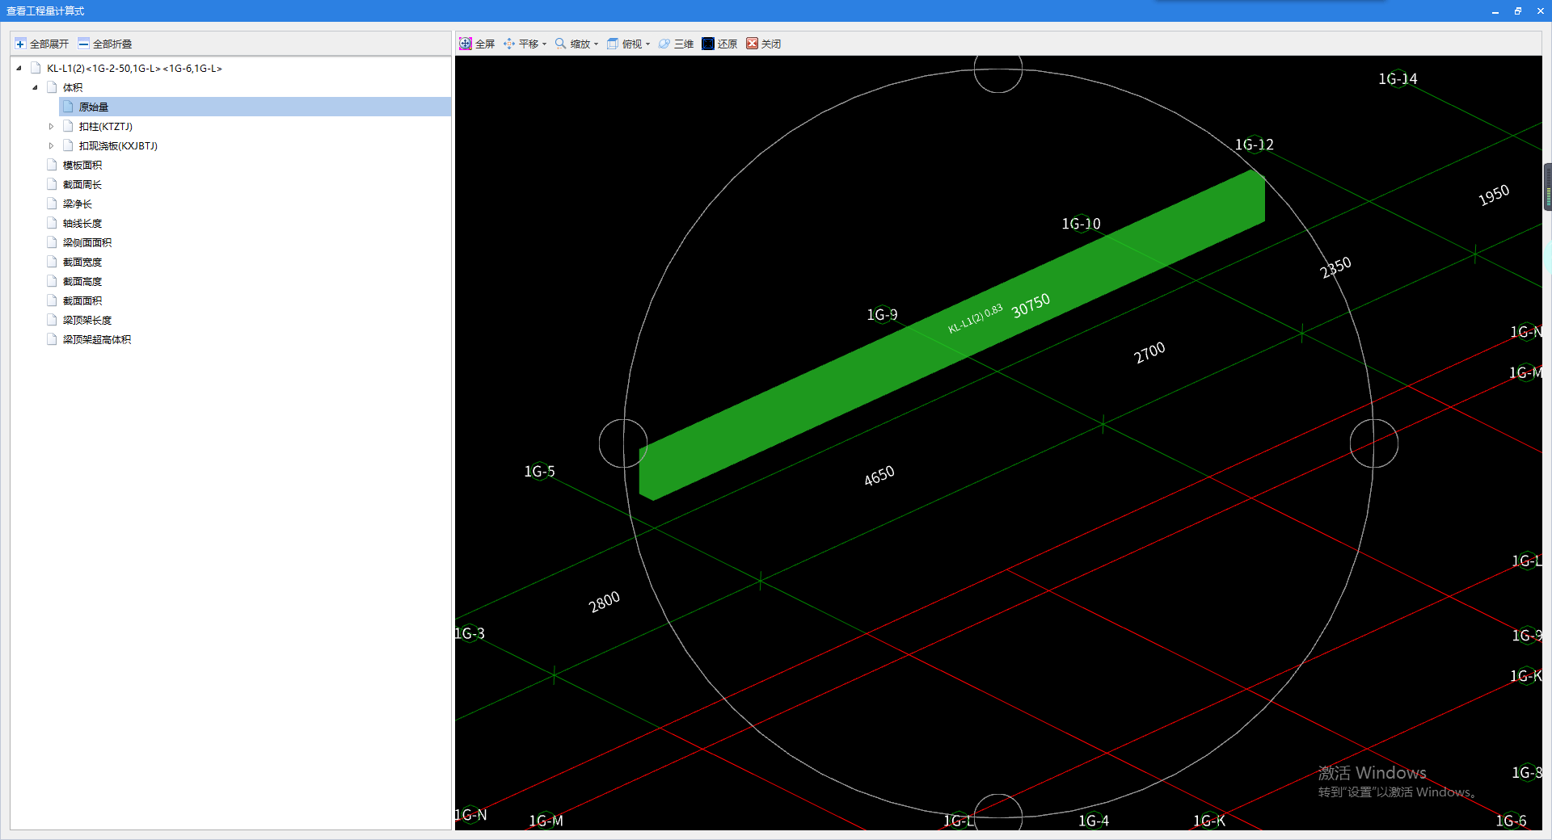Click the 1G-12 axis label
This screenshot has height=840, width=1552.
tap(1254, 145)
